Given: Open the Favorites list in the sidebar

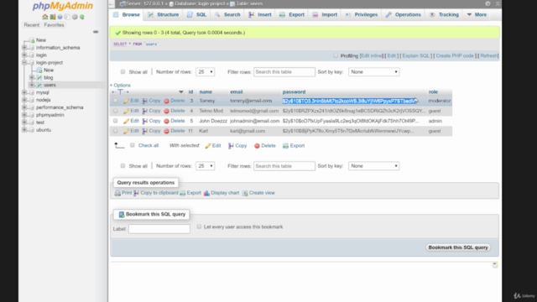Looking at the screenshot, I should coord(54,25).
